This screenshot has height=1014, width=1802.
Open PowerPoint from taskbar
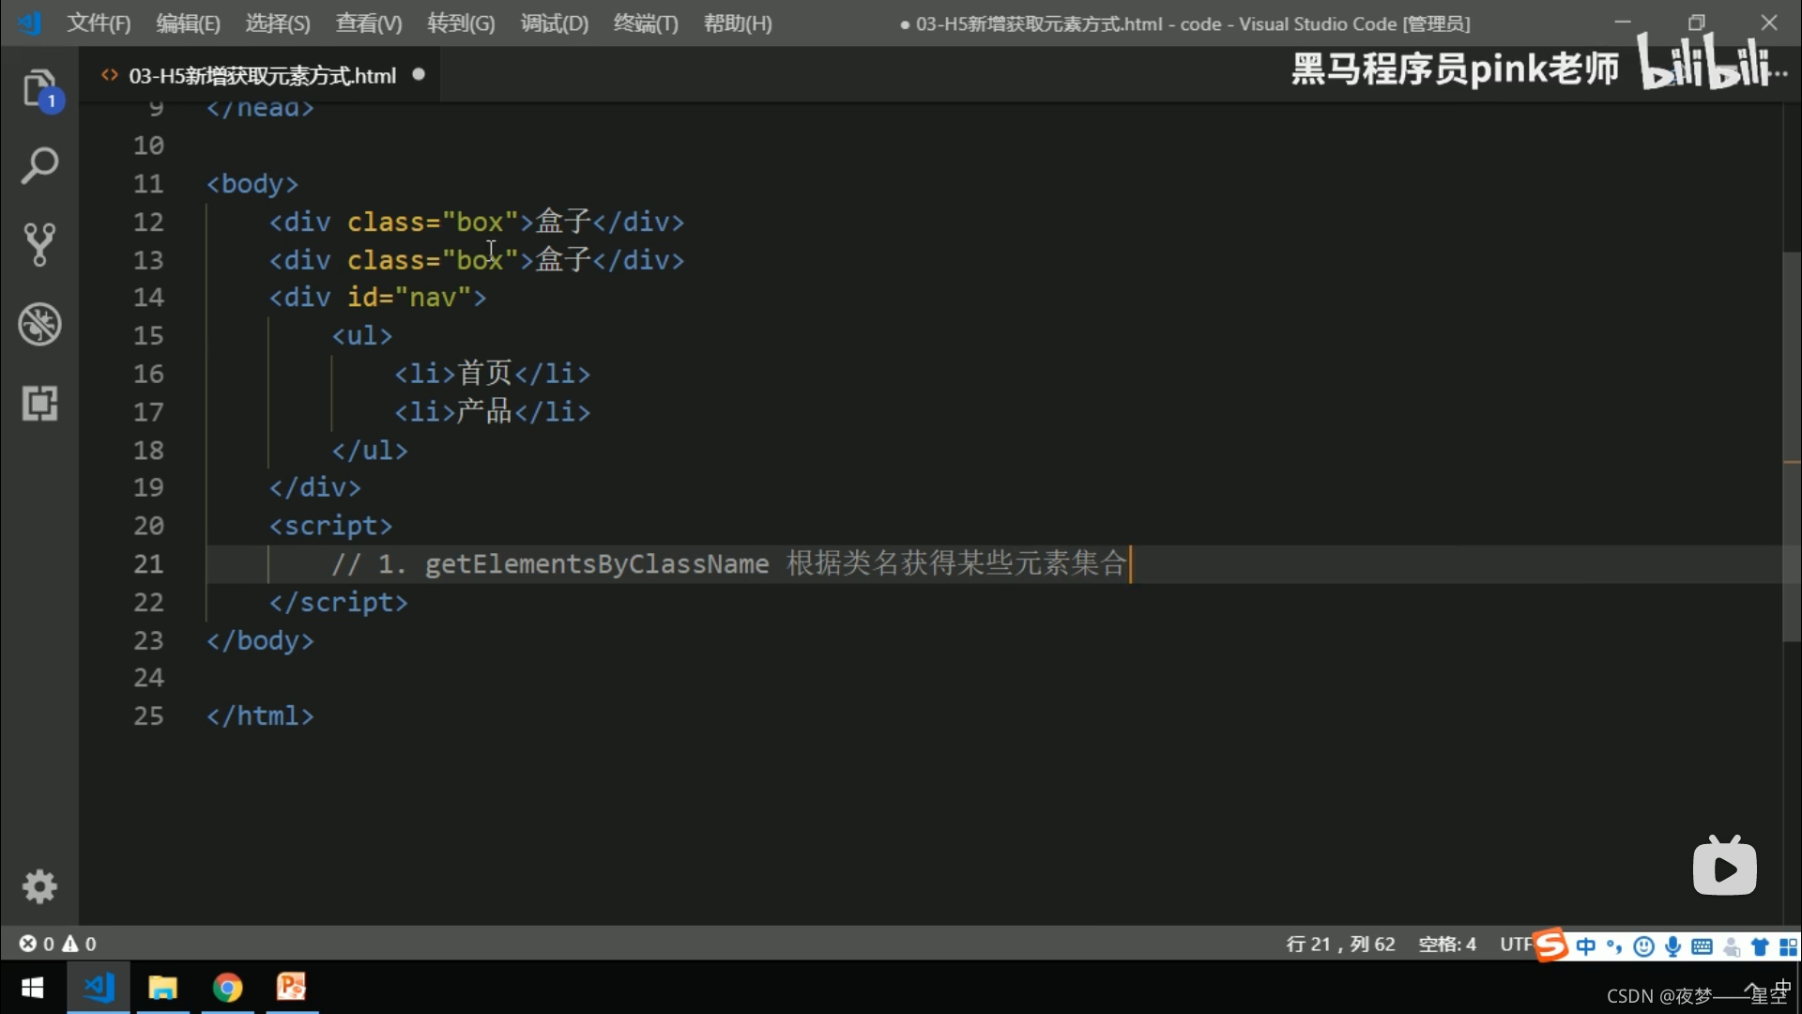coord(291,988)
